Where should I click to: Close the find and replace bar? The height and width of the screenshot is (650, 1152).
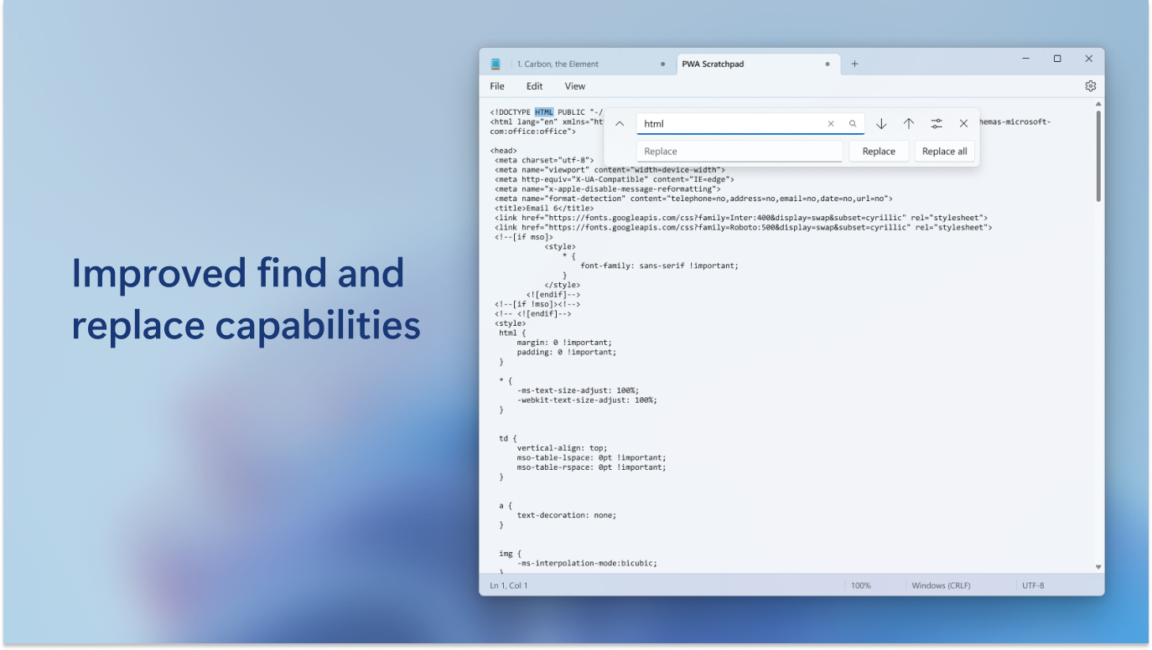click(x=963, y=123)
